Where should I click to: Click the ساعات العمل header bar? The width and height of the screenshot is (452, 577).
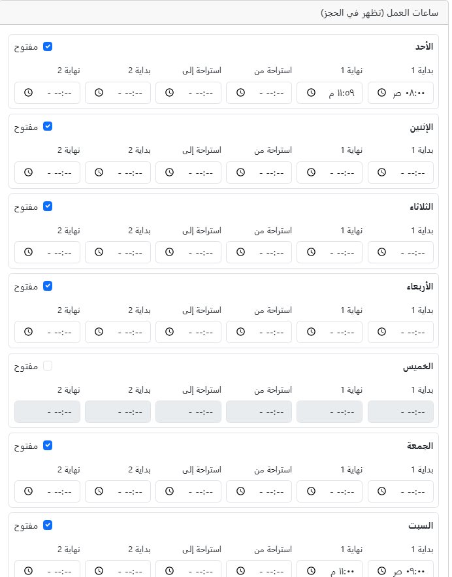pyautogui.click(x=226, y=12)
